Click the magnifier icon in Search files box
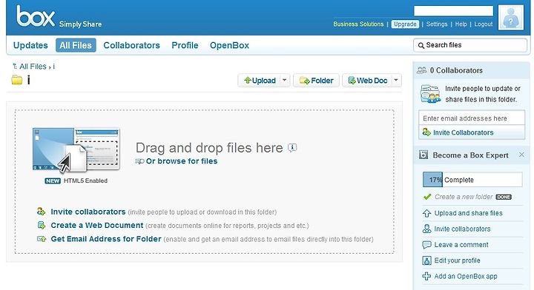Screen dimensions: 534x290 pyautogui.click(x=421, y=45)
